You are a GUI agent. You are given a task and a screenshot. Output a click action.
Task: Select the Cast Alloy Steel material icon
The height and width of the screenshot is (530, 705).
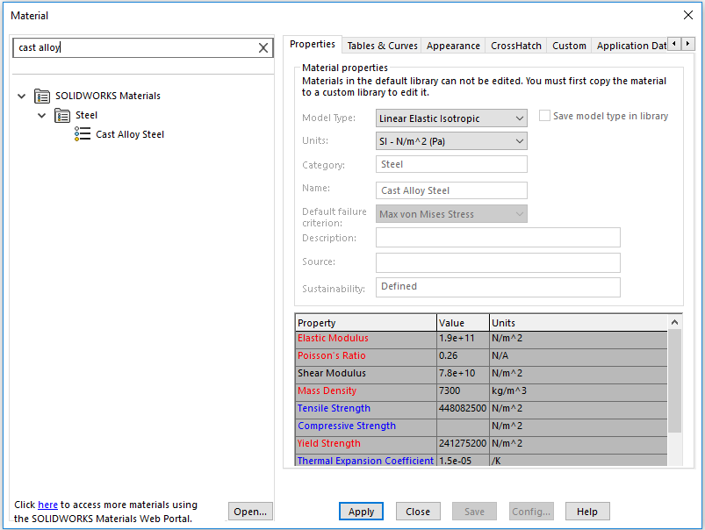pos(83,134)
